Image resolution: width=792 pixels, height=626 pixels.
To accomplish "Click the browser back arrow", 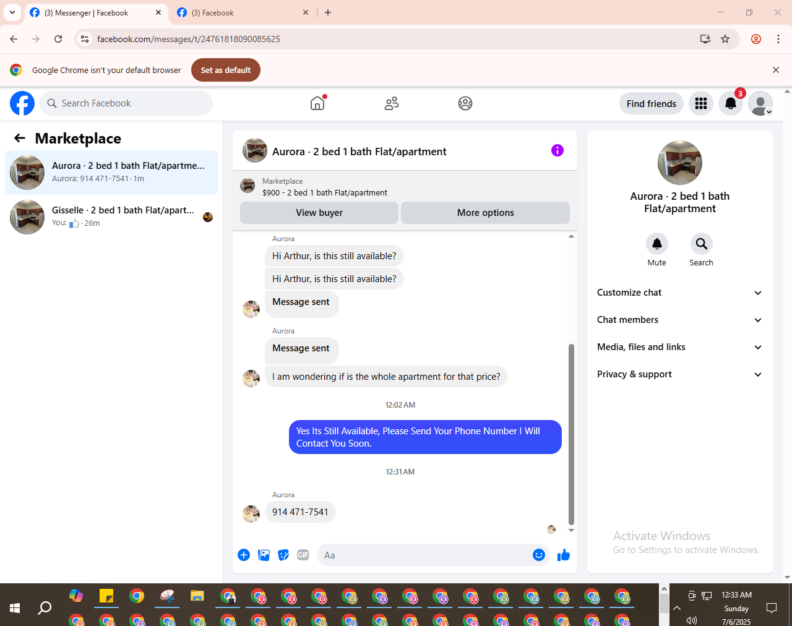I will point(14,39).
